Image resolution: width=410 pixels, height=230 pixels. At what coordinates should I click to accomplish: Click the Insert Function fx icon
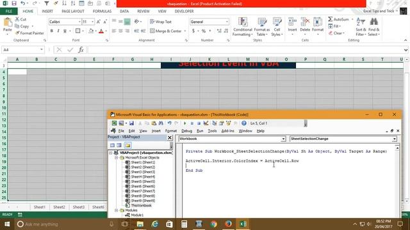click(81, 50)
